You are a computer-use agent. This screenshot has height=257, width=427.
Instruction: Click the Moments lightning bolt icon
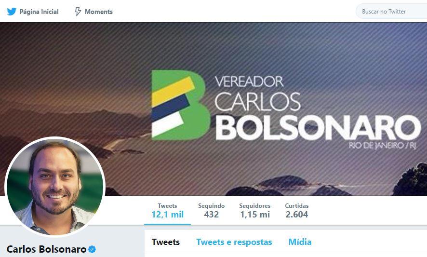[x=78, y=12]
